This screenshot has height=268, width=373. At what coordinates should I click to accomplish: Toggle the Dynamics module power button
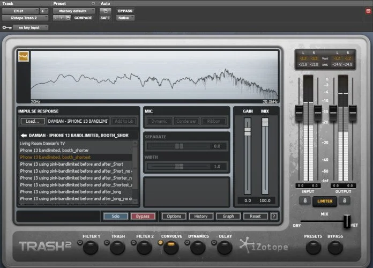point(188,243)
